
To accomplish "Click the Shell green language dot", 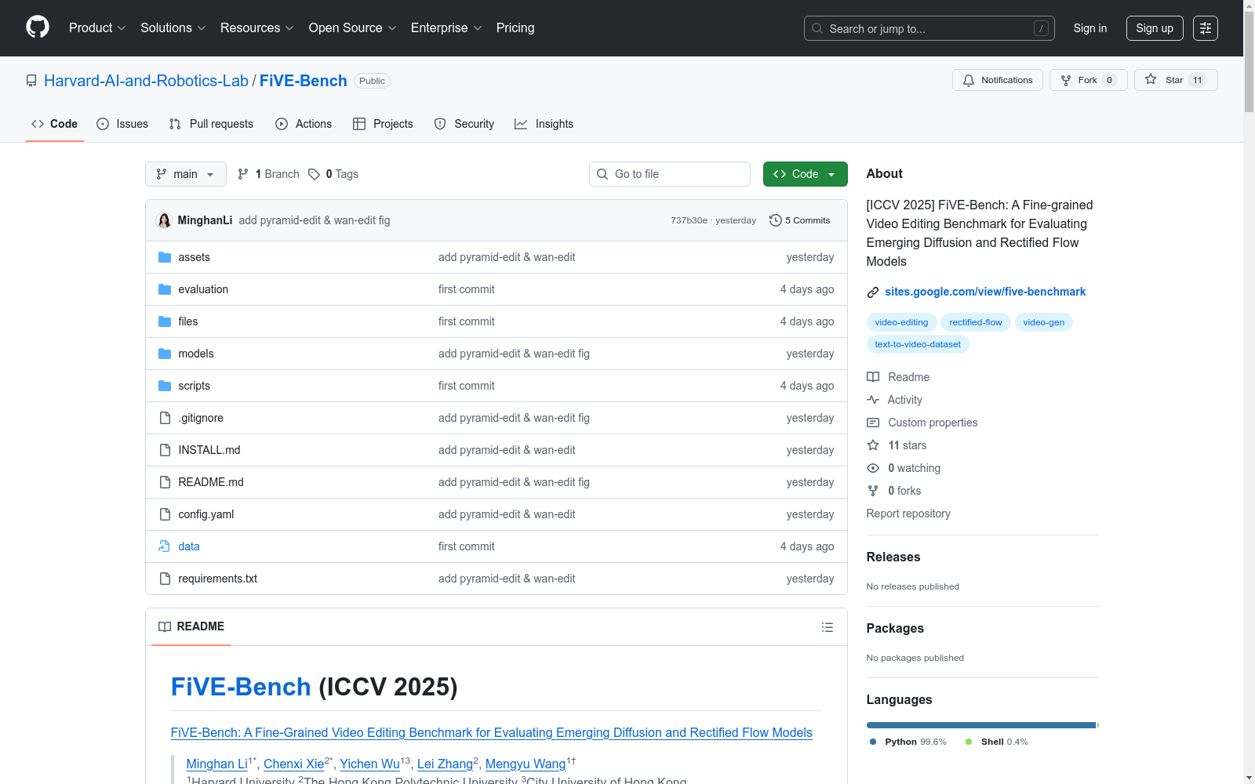I will 969,742.
